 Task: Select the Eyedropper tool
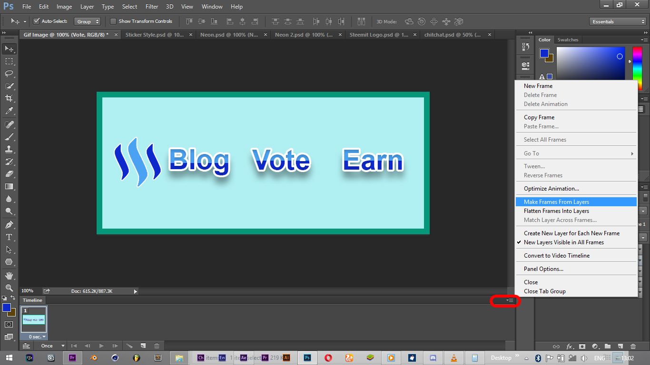pos(9,111)
